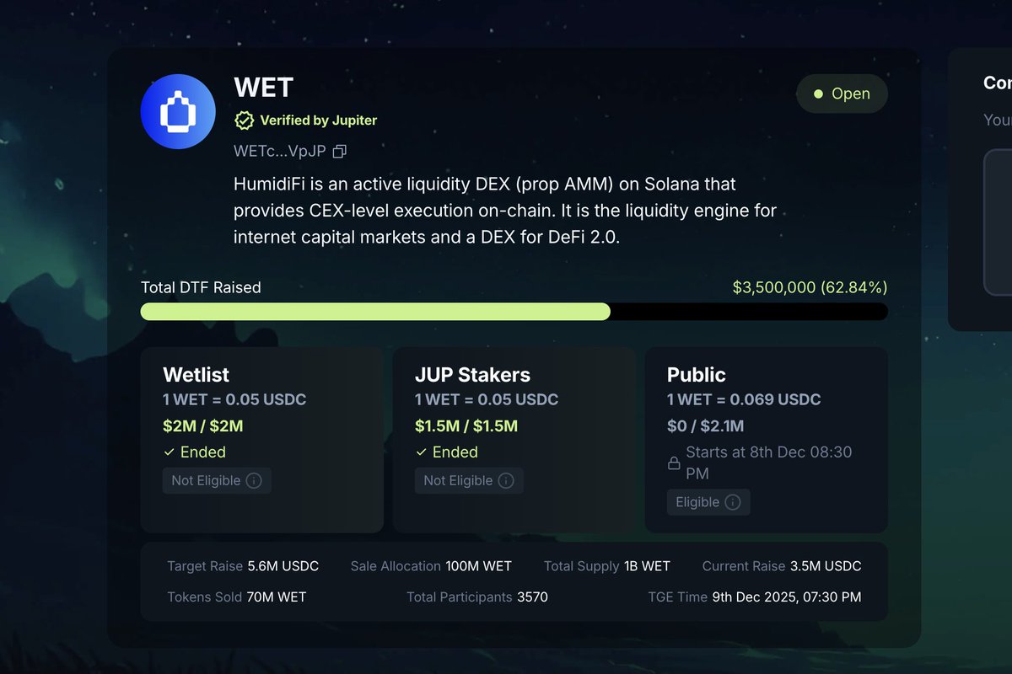Screen dimensions: 1012x674
Task: Click the WET token logo
Action: pos(178,112)
